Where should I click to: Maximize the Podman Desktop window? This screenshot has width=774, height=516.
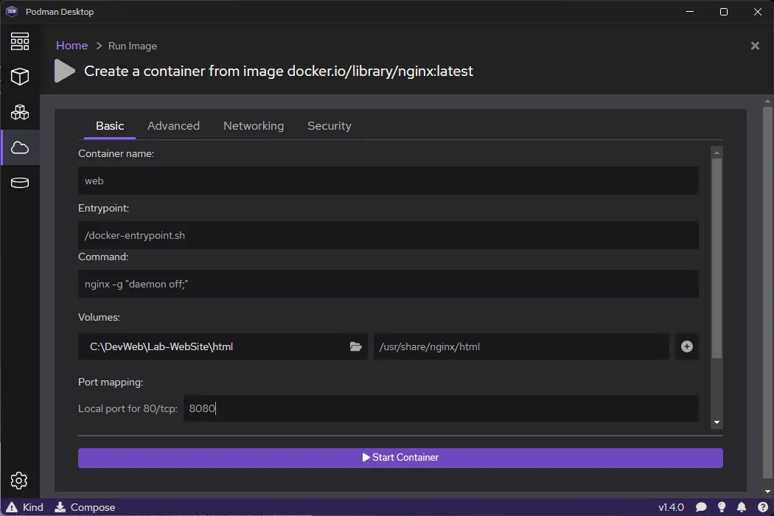pyautogui.click(x=724, y=11)
